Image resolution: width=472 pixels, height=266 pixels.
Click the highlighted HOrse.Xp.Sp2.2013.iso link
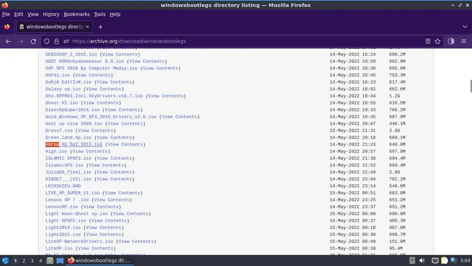(74, 144)
